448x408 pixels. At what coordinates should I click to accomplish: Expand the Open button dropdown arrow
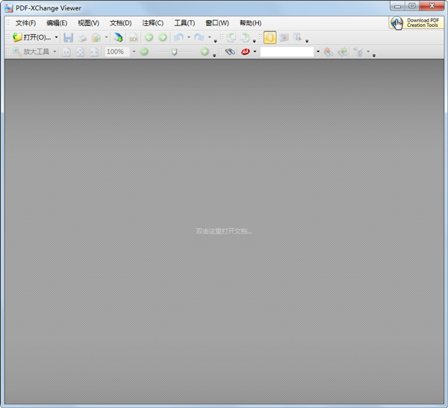(x=56, y=37)
